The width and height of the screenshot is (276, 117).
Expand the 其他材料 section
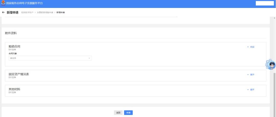pyautogui.click(x=251, y=90)
